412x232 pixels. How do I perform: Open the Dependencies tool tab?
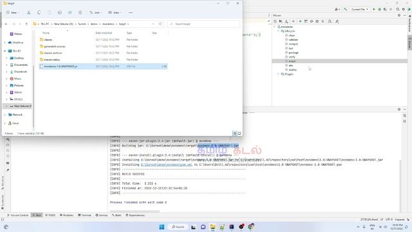click(x=135, y=215)
